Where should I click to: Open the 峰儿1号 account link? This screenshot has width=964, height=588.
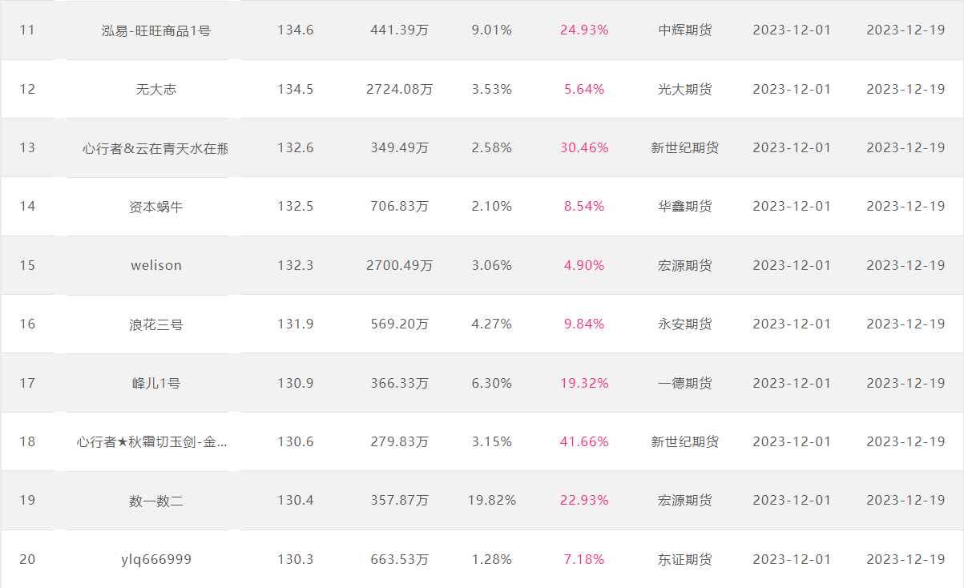pyautogui.click(x=156, y=383)
